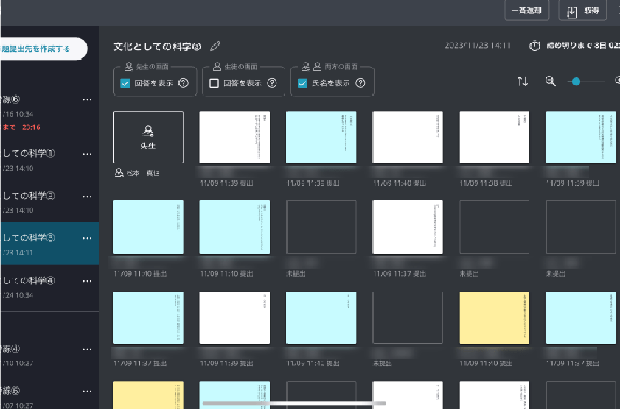Click the 一斉返却 button

(x=526, y=10)
